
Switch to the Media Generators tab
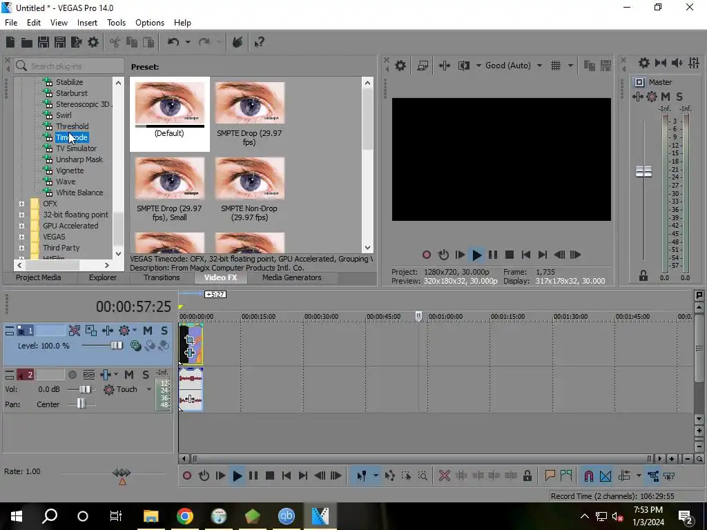[x=292, y=277]
